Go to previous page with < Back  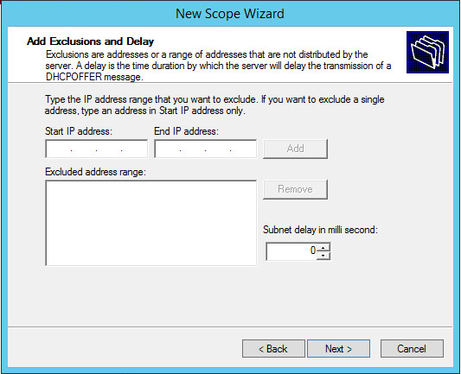click(273, 349)
